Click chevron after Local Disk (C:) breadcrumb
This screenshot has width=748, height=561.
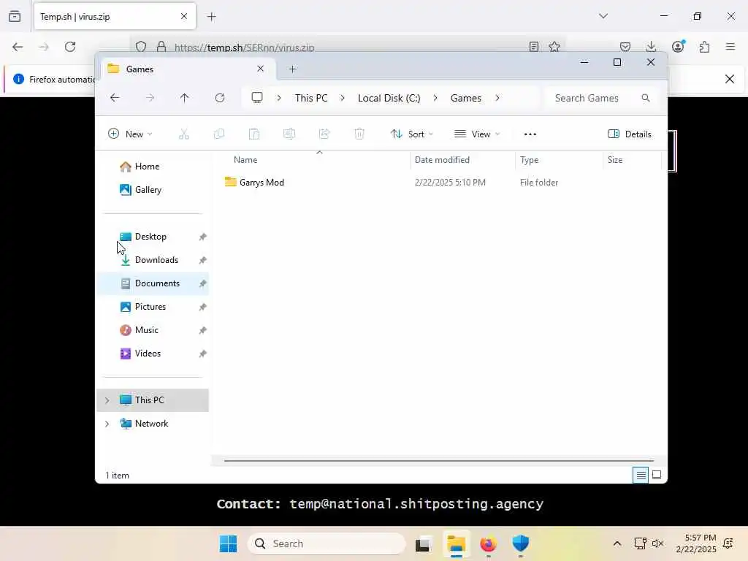coord(435,98)
